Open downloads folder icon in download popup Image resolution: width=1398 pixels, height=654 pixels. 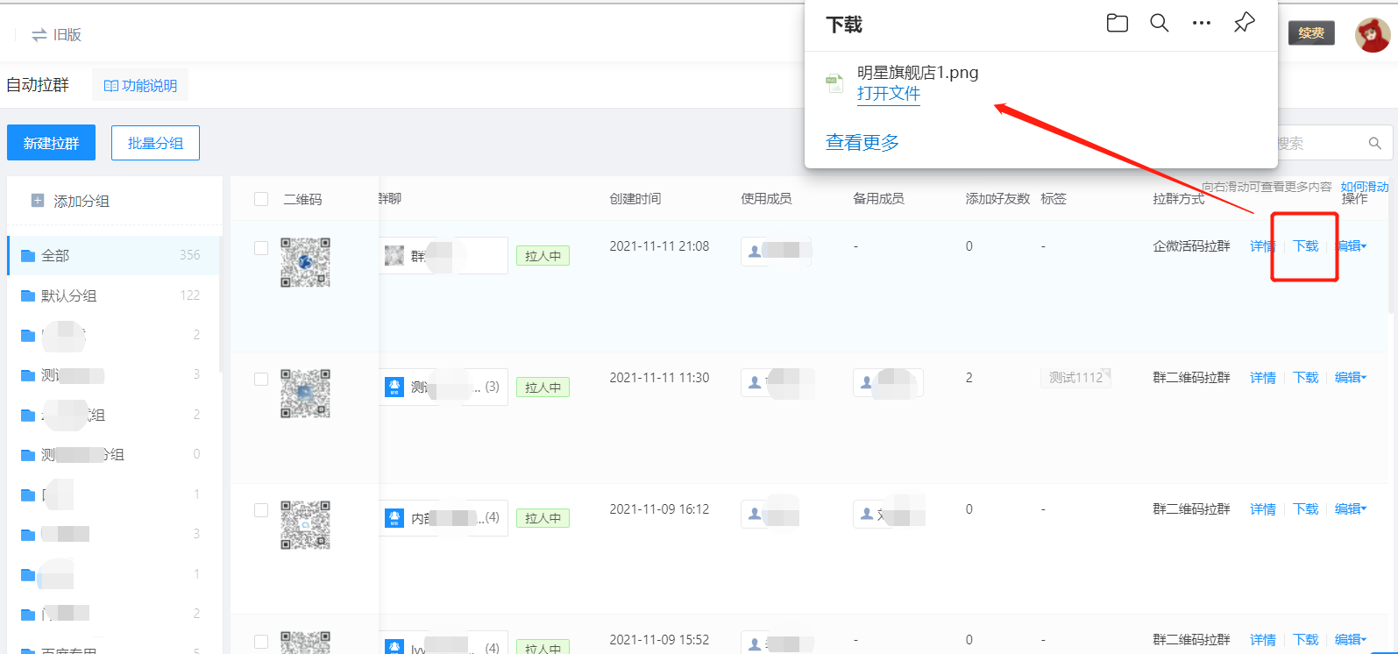[x=1118, y=24]
